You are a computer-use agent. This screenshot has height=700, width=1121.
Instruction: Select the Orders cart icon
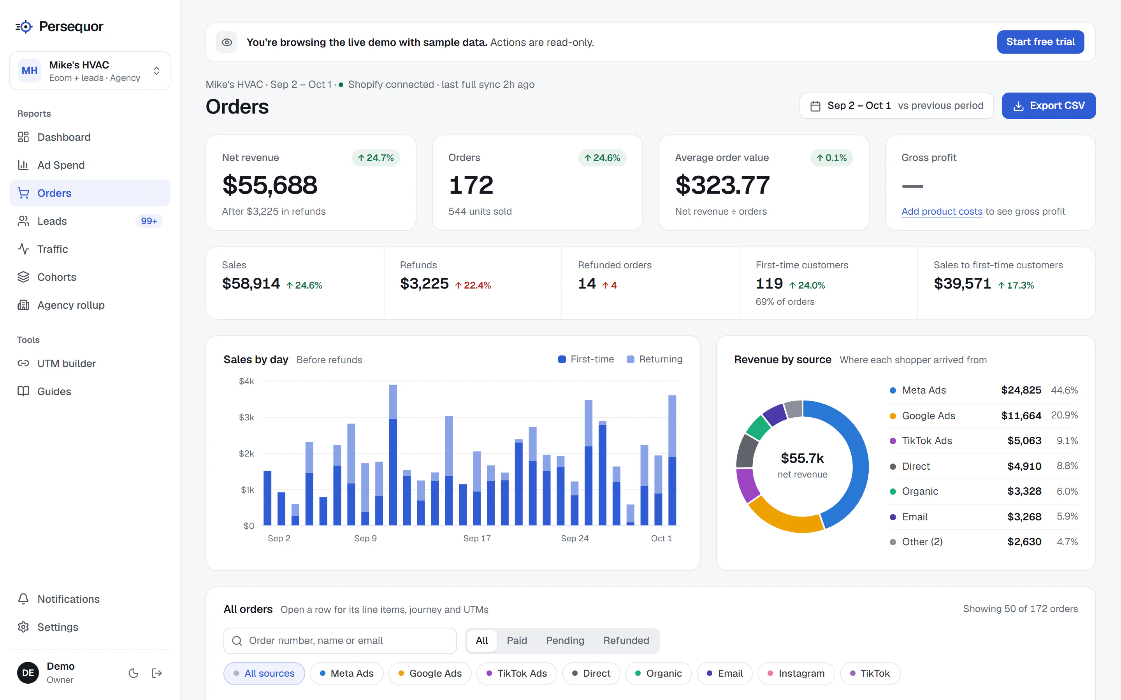[23, 193]
